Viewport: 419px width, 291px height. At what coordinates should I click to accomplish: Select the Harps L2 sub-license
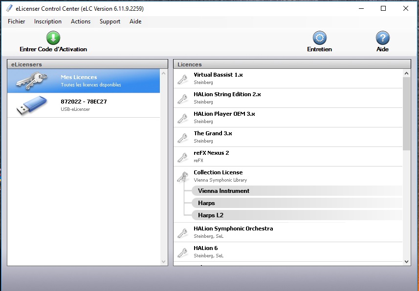(x=297, y=215)
